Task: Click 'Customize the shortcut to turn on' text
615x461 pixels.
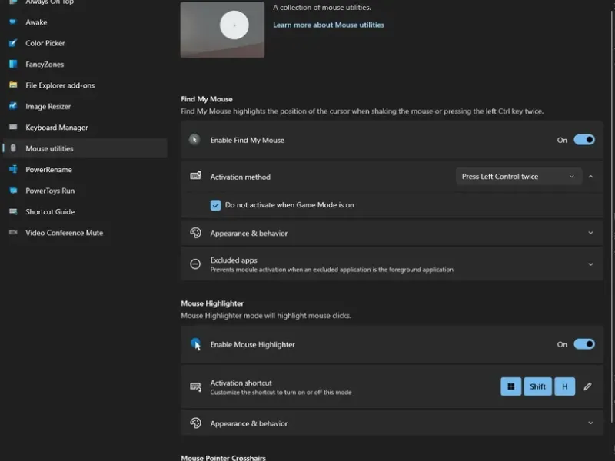Action: (281, 392)
